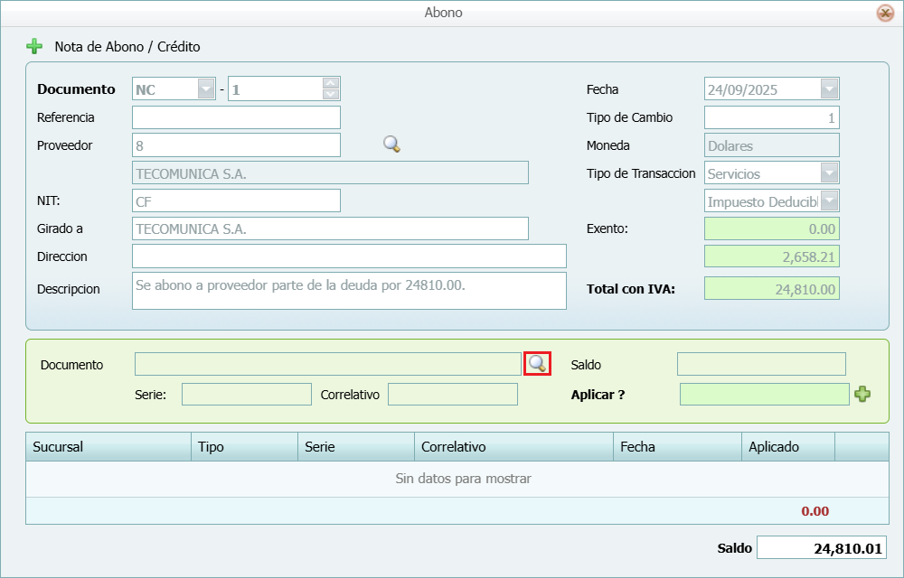Viewport: 904px width, 578px height.
Task: Add applied amount with green plus icon
Action: coord(862,394)
